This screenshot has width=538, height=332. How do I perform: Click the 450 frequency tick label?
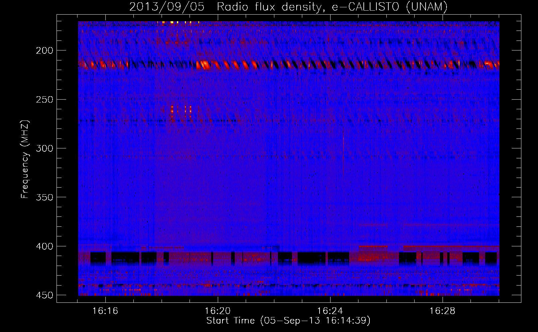pyautogui.click(x=45, y=295)
